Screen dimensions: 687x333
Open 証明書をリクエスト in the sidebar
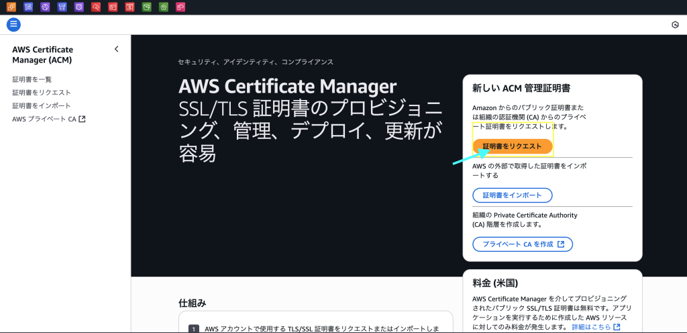pyautogui.click(x=42, y=93)
